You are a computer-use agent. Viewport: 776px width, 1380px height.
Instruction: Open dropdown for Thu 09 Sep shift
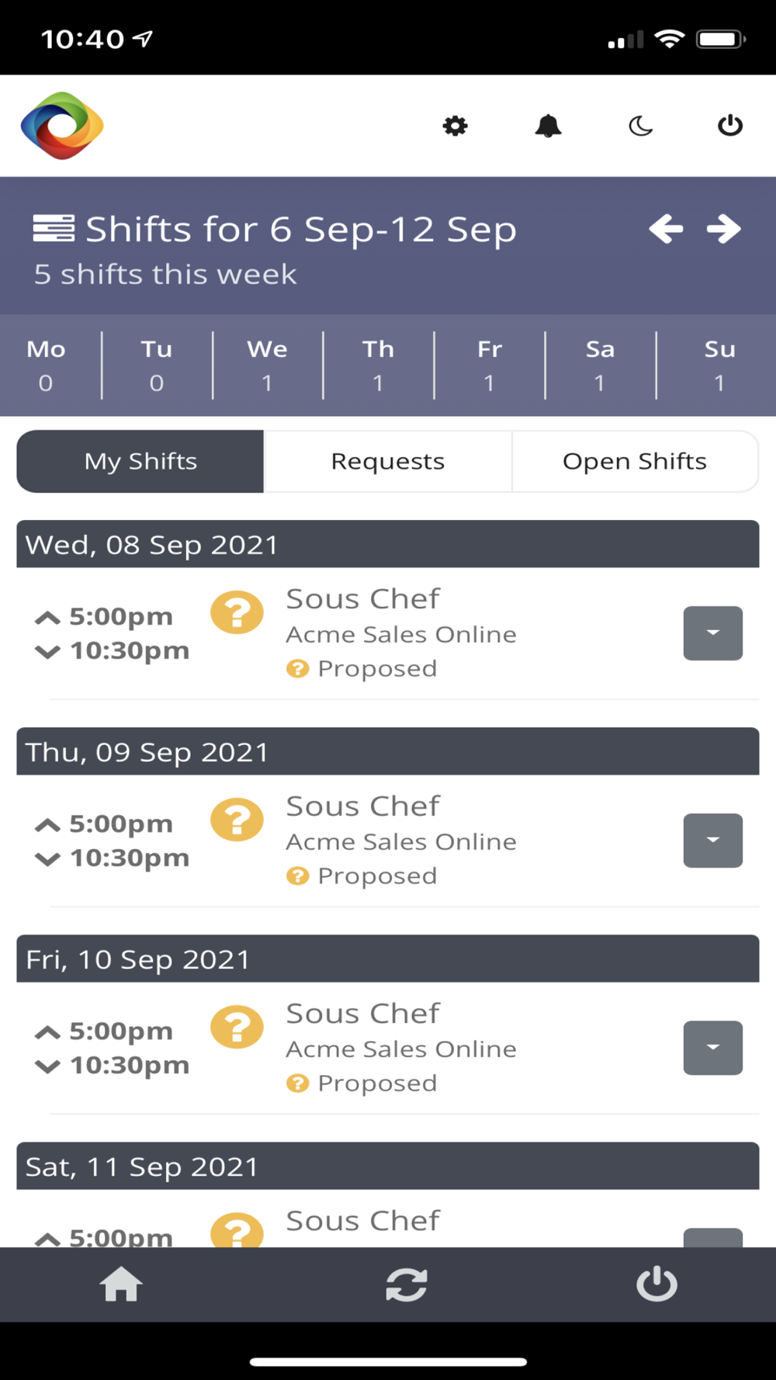(712, 841)
